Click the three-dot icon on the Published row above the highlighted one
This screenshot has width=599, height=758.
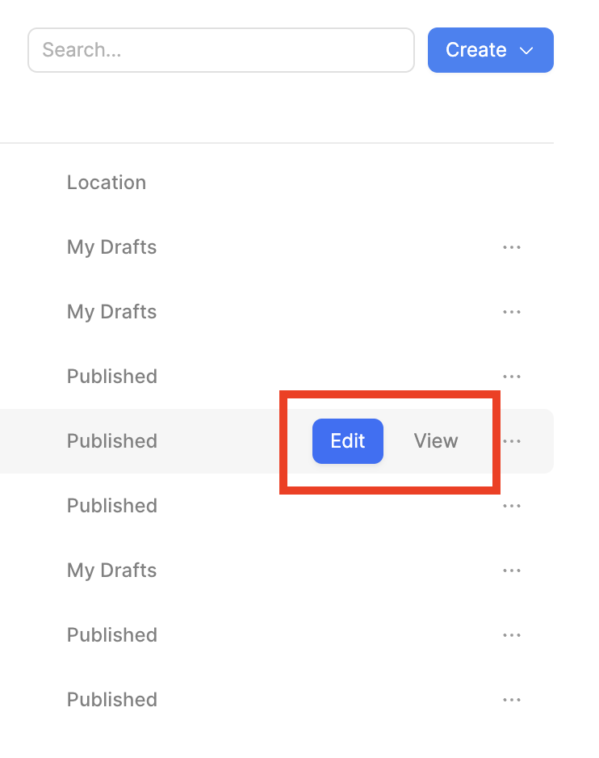coord(512,376)
